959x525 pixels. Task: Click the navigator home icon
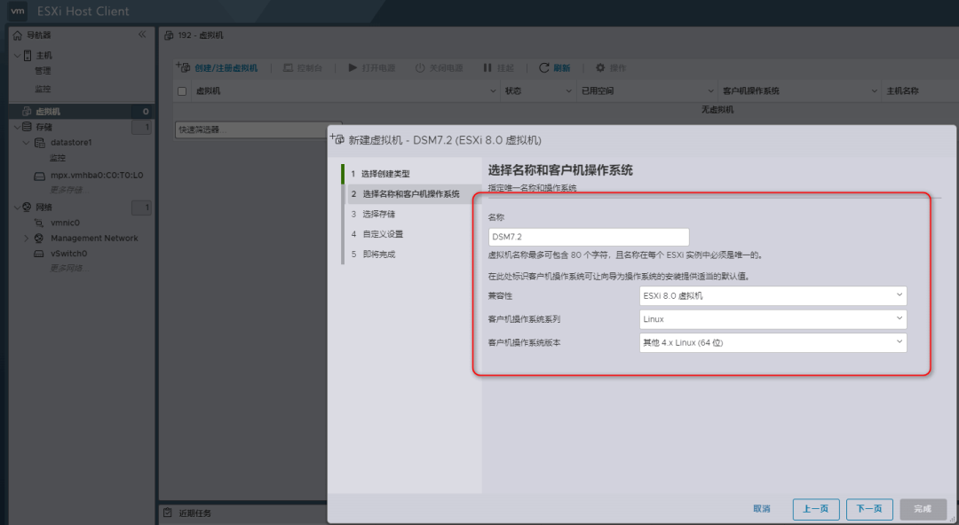17,35
